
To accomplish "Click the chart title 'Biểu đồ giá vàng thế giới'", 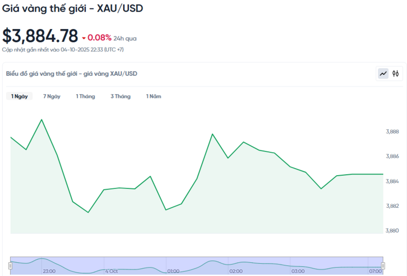I will pos(71,74).
